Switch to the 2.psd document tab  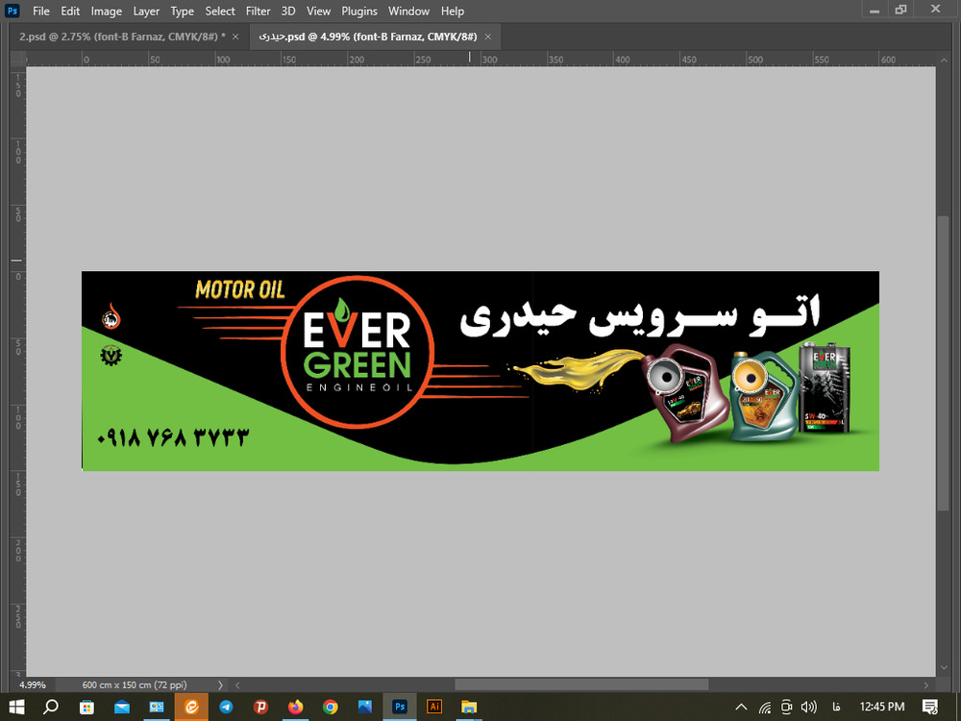122,37
